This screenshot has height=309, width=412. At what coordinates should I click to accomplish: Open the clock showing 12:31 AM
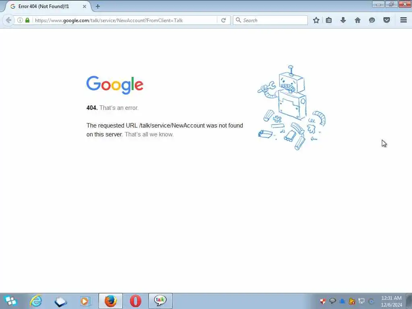click(391, 301)
